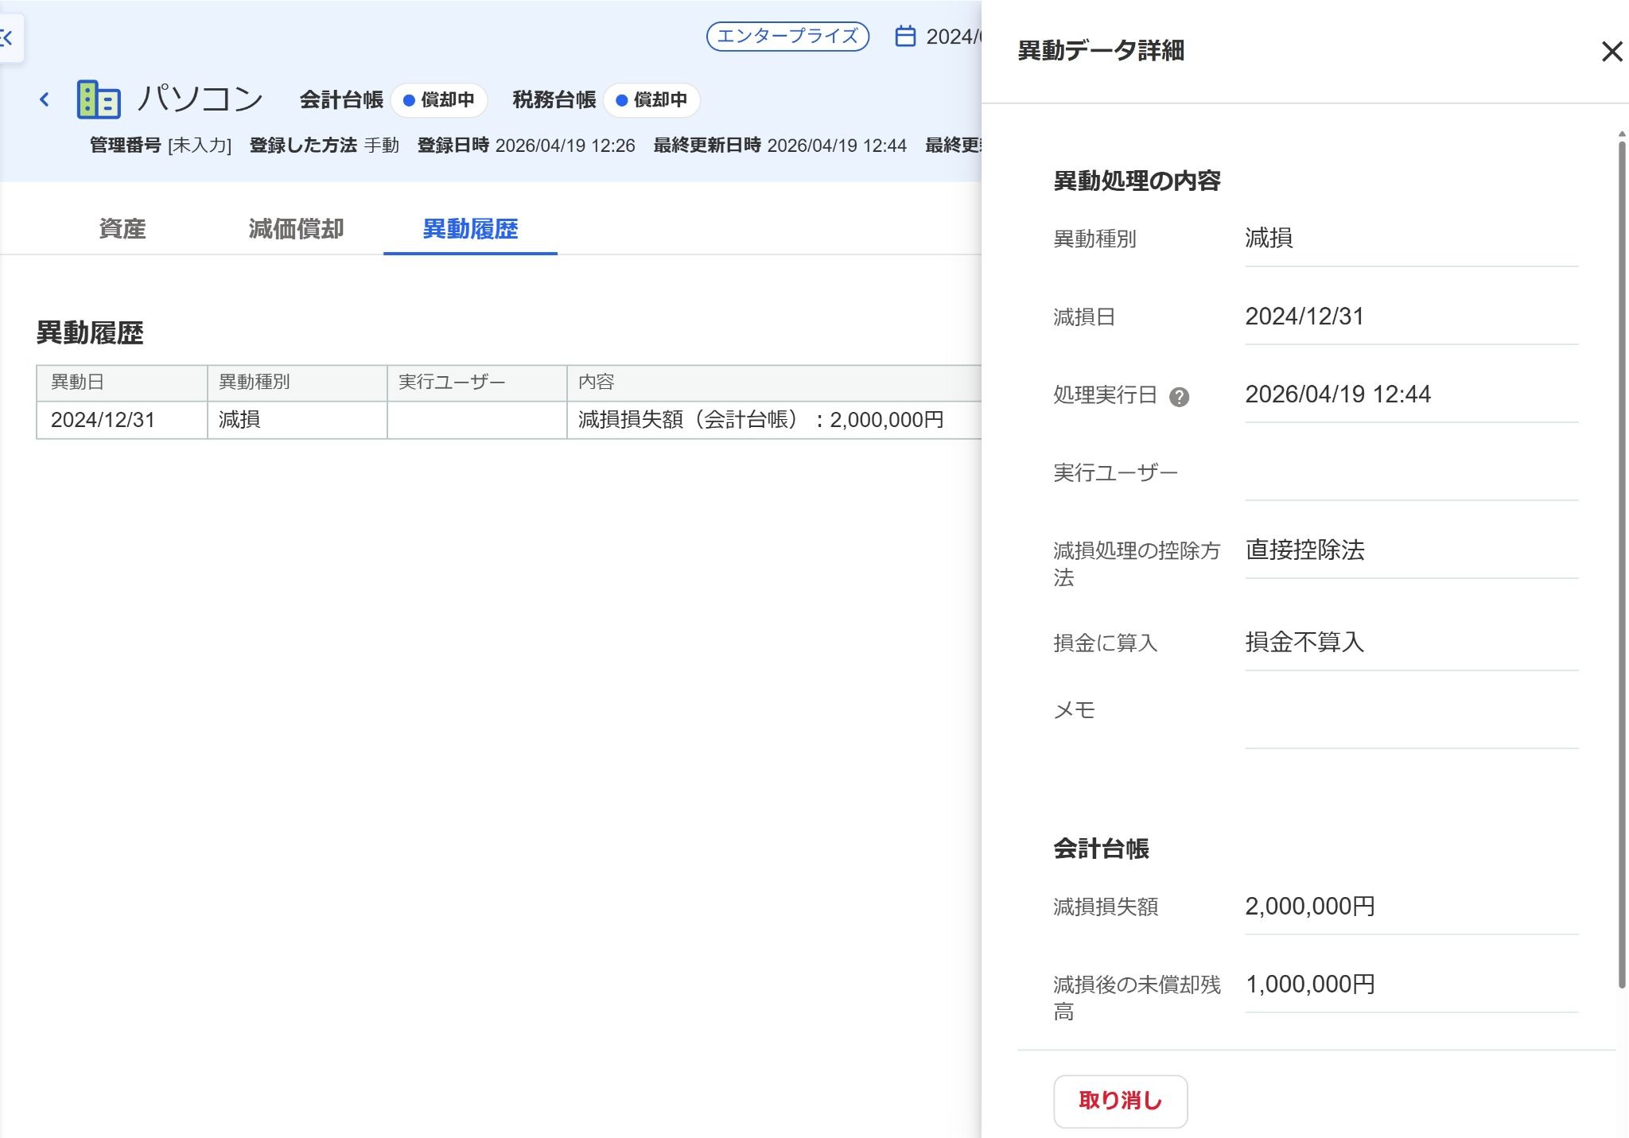The width and height of the screenshot is (1629, 1138).
Task: Click the 異動種別 column header
Action: [297, 383]
